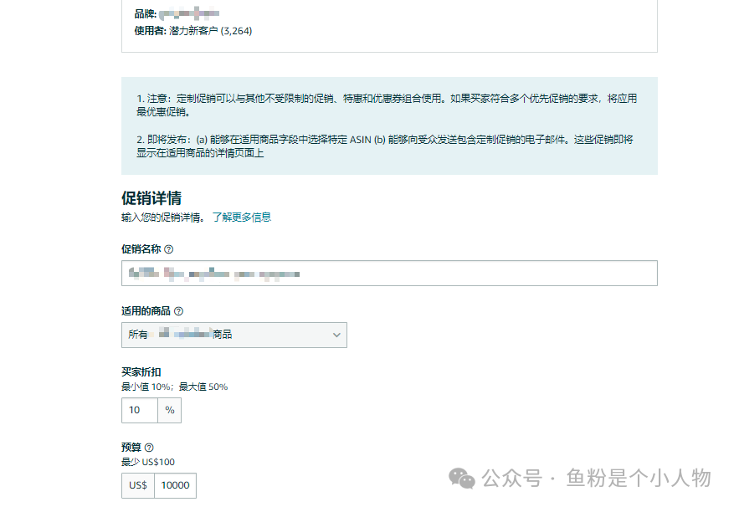734x507 pixels.
Task: Click the help icon beside 预算
Action: pos(149,448)
